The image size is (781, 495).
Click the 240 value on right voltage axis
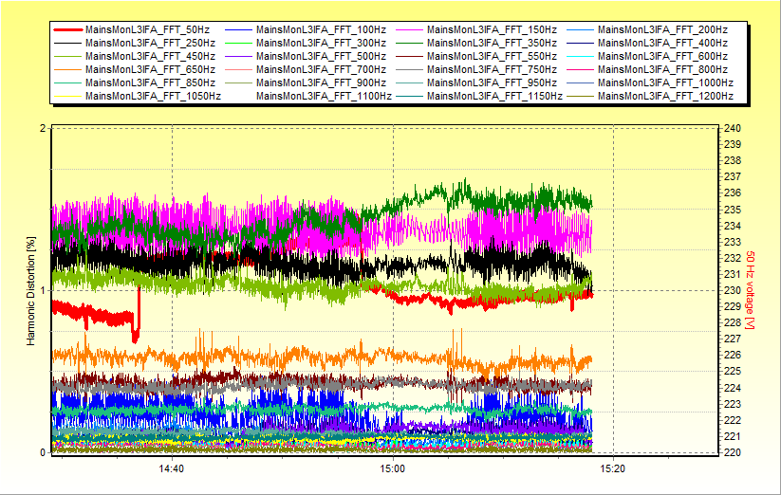pyautogui.click(x=732, y=129)
